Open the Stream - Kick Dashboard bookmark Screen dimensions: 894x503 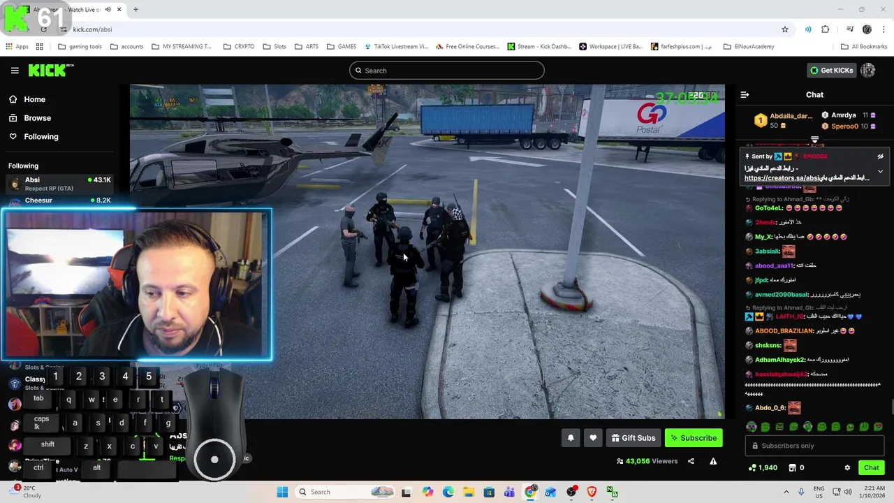point(539,47)
